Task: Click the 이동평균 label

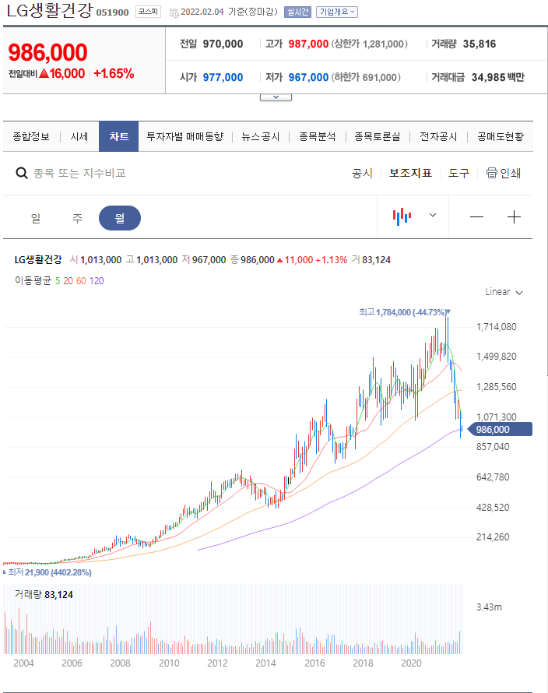Action: tap(33, 280)
